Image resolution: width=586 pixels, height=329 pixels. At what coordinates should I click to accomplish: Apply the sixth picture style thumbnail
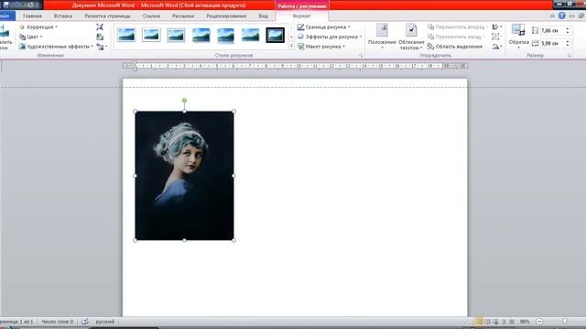click(x=250, y=35)
